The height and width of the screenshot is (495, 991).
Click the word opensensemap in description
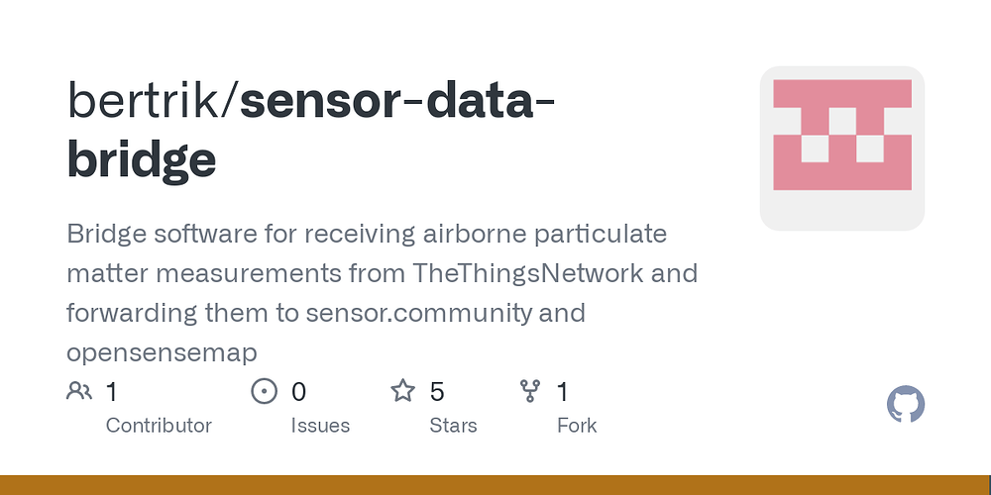(162, 353)
